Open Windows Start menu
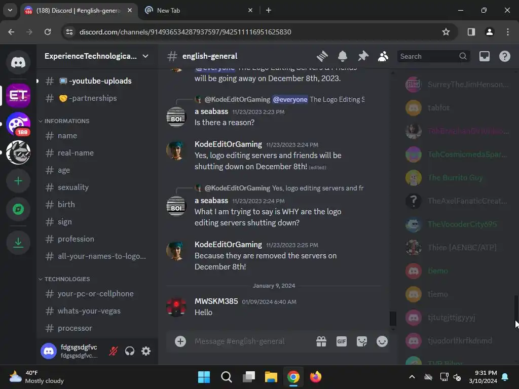This screenshot has height=389, width=519. (204, 377)
